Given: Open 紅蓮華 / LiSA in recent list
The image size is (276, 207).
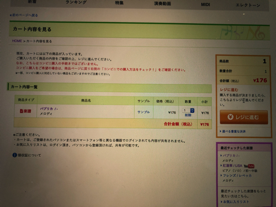Looking at the screenshot, I should point(232,166).
